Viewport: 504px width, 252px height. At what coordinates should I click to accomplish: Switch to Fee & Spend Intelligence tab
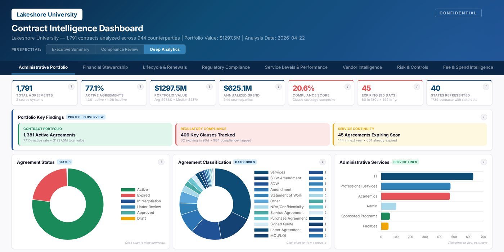468,67
